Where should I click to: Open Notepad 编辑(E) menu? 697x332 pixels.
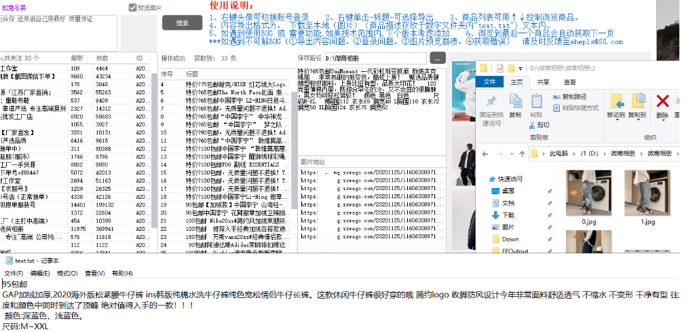39,273
